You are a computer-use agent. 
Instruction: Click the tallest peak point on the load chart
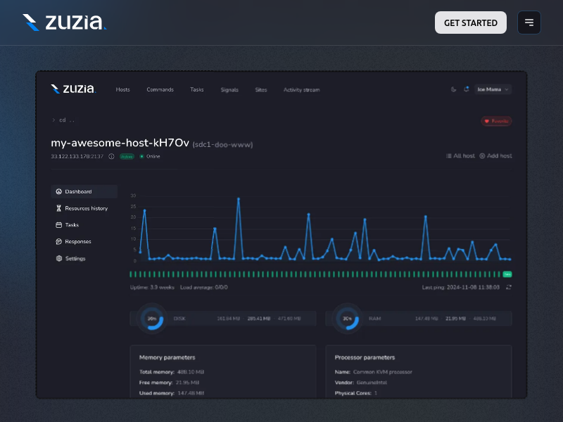239,199
